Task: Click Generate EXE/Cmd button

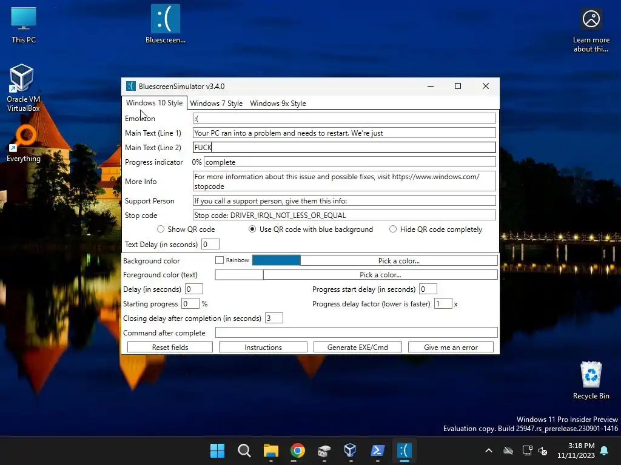Action: click(x=358, y=347)
